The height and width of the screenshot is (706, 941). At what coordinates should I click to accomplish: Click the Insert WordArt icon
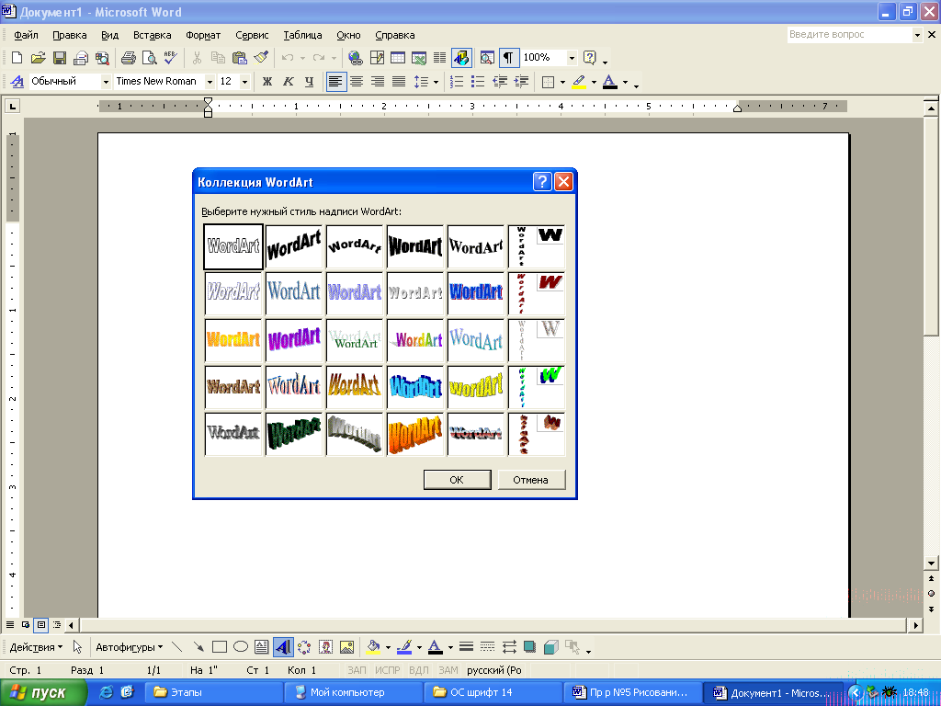(x=283, y=646)
